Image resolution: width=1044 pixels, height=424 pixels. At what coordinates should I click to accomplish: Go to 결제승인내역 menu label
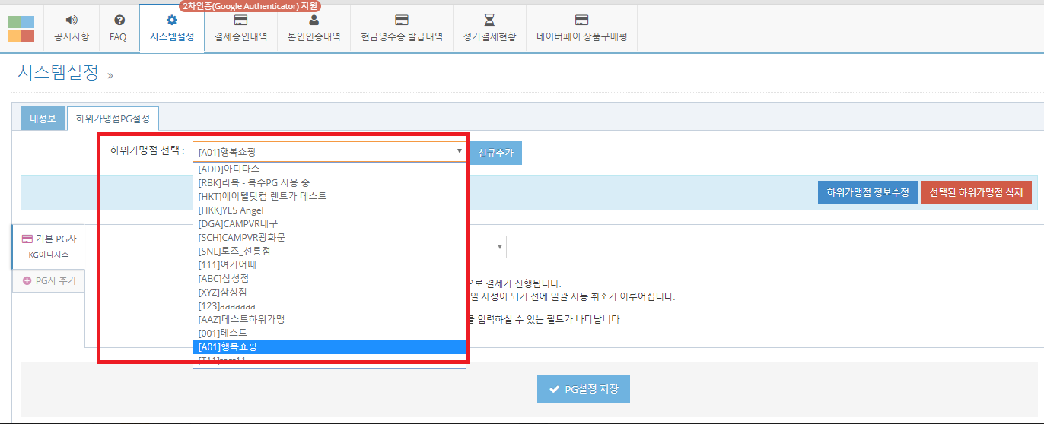coord(240,36)
